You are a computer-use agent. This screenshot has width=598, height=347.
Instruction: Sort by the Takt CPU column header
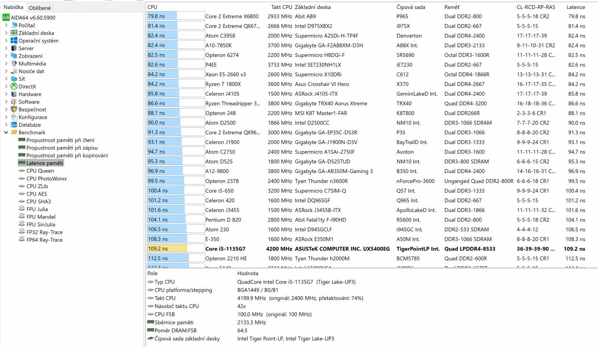tap(277, 7)
